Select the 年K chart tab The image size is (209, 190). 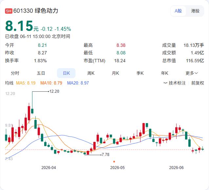coord(165,73)
